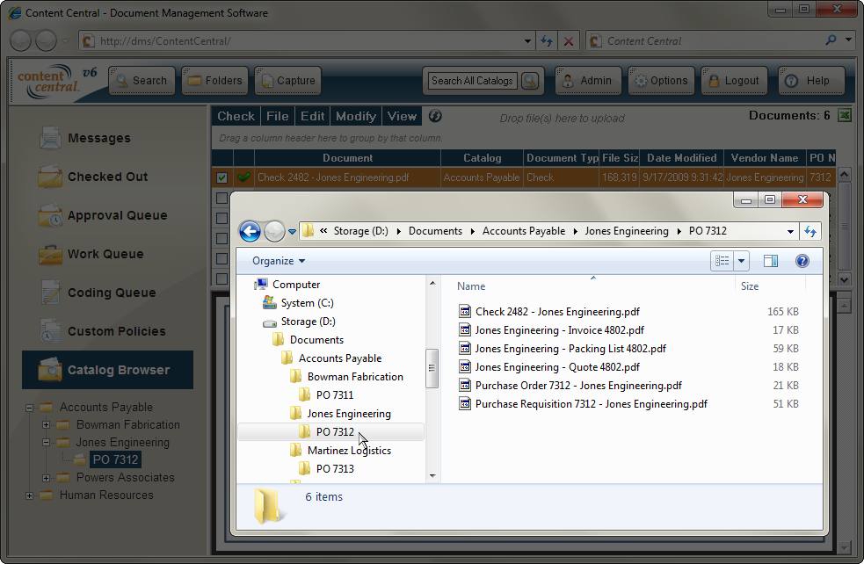Open the Modify menu
864x564 pixels.
coord(356,116)
